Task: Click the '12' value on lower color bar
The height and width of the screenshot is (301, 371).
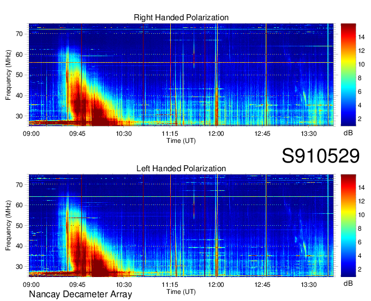Action: coord(361,201)
